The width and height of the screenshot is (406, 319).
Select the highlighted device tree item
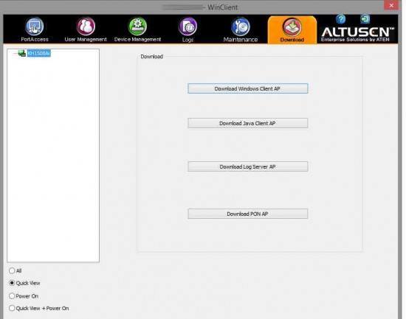[39, 53]
